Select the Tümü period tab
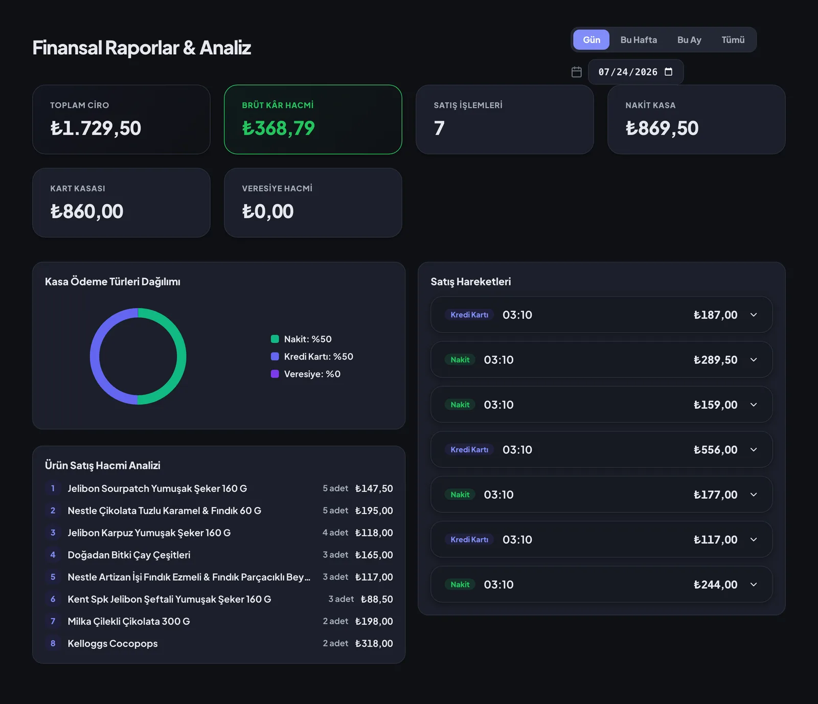The image size is (818, 704). 733,40
